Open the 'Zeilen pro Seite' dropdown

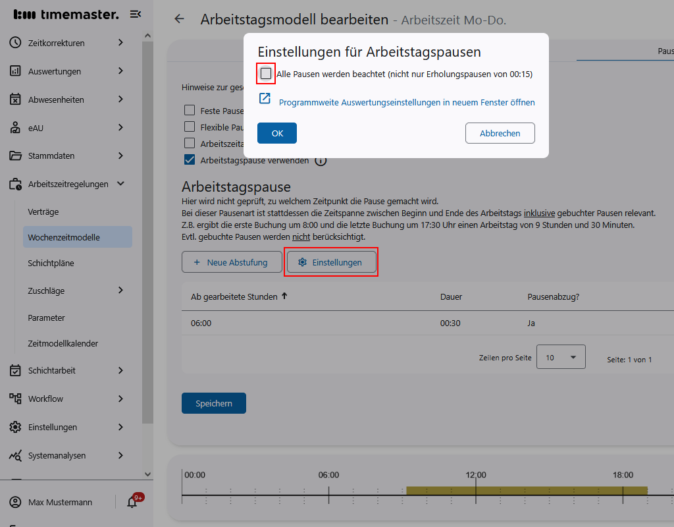(560, 356)
